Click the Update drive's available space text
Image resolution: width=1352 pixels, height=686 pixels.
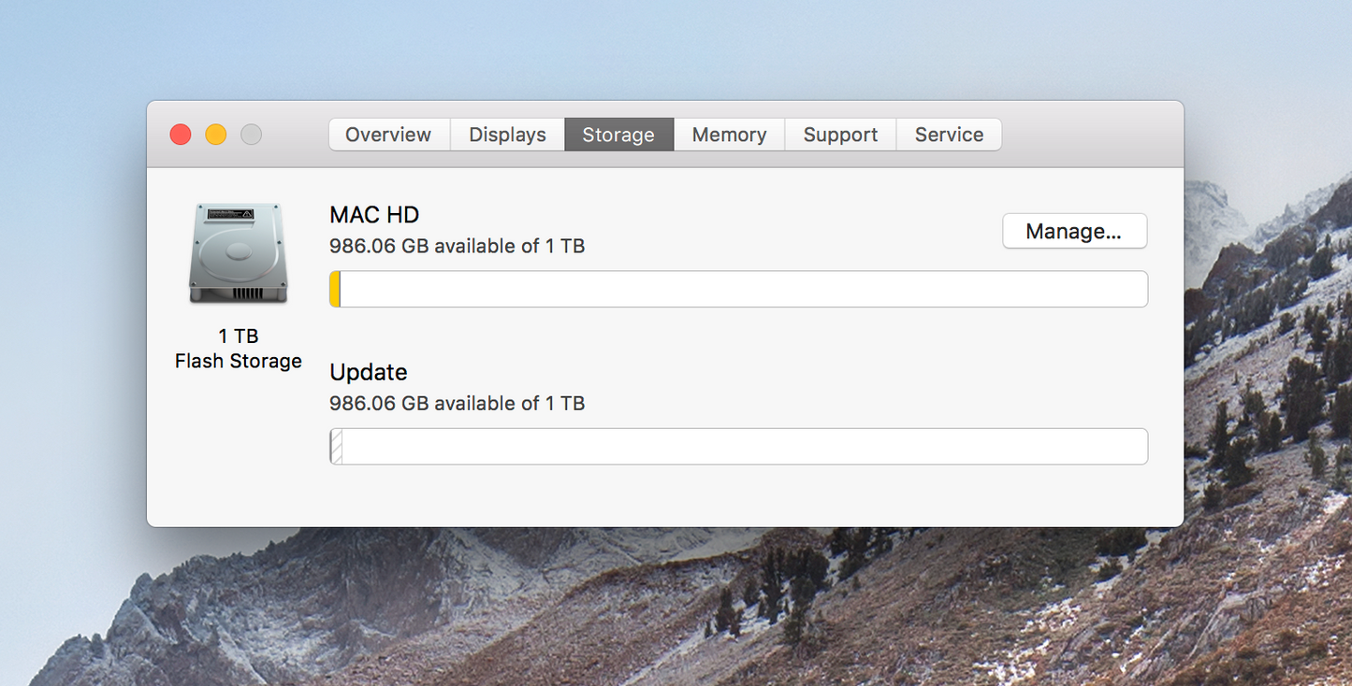point(457,403)
